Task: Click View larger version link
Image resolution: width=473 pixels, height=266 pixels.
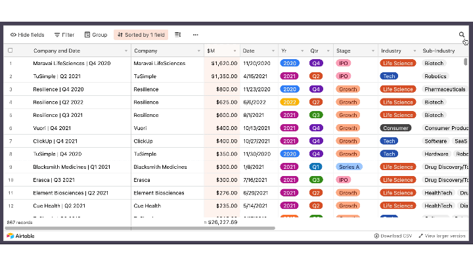Action: [442, 236]
